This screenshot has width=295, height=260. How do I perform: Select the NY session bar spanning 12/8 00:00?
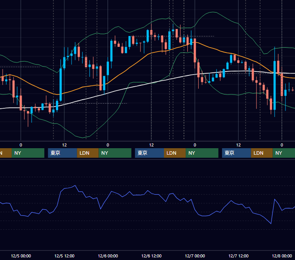tap(284, 153)
